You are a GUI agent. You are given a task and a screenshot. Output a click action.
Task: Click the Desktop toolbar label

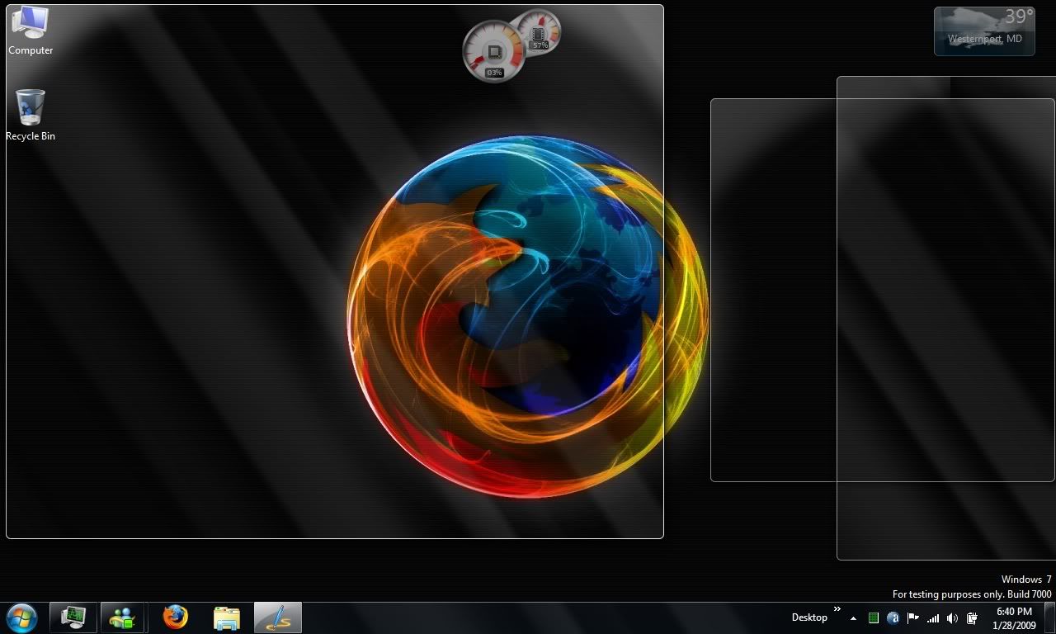[808, 617]
